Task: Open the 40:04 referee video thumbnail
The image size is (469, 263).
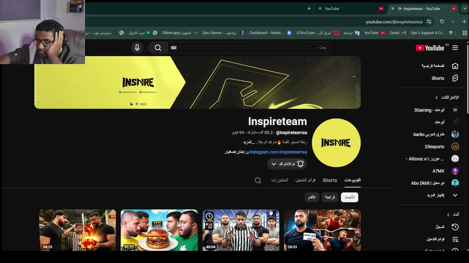Action: coord(241,230)
